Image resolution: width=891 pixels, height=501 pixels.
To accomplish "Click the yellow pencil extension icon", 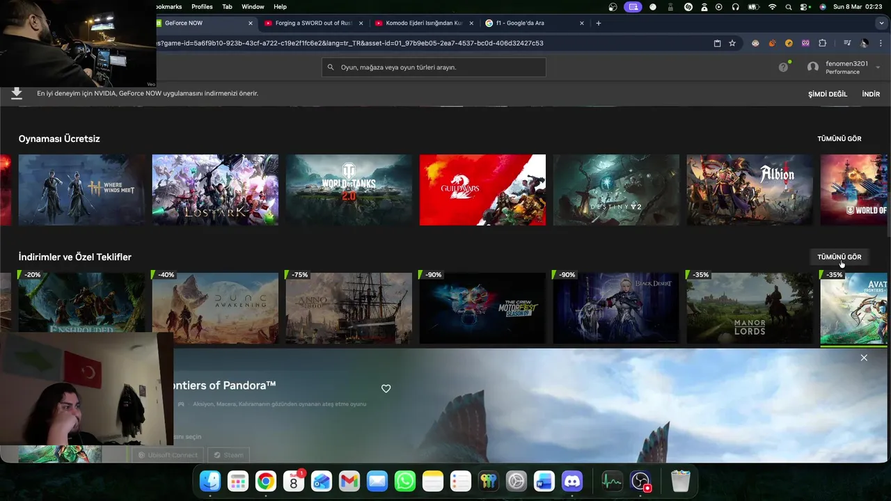I will 789,43.
